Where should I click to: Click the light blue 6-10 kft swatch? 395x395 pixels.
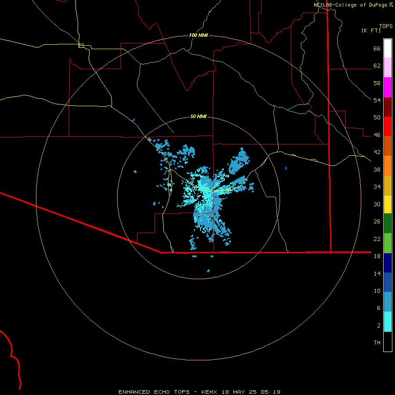[x=388, y=302]
